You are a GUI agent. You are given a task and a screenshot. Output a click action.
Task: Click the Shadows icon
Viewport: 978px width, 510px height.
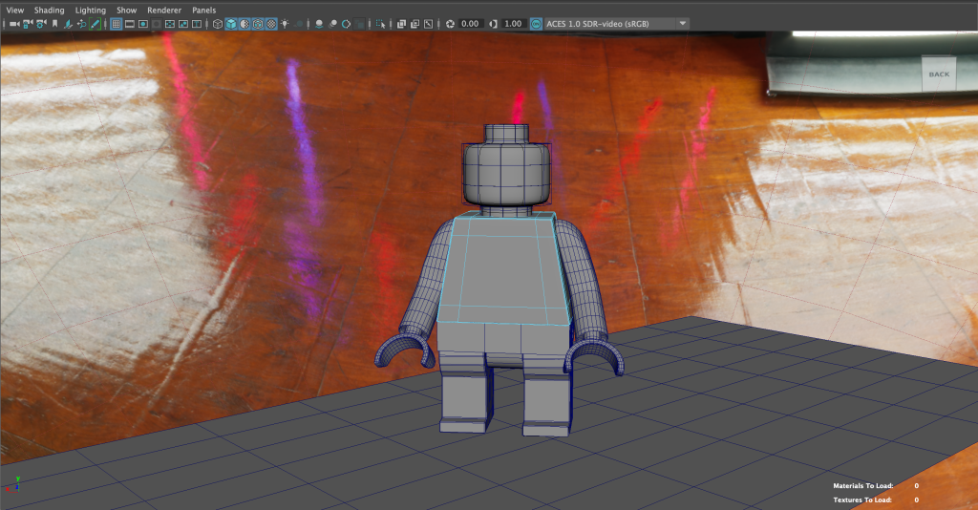[299, 24]
